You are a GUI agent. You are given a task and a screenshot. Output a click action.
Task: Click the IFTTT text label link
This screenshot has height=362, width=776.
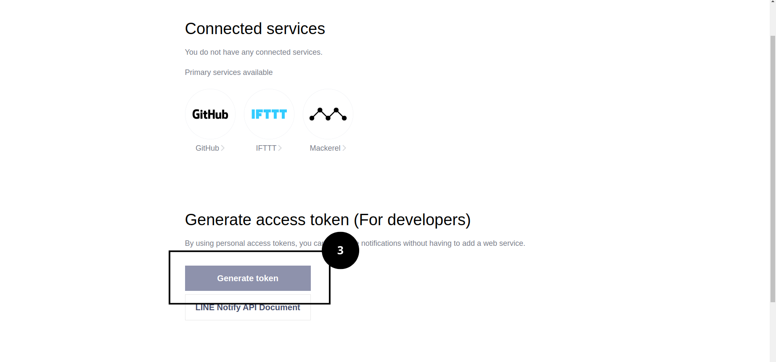point(266,148)
